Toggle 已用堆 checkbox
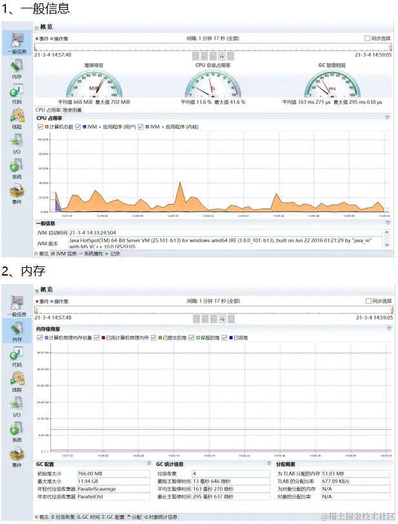Image resolution: width=398 pixels, height=524 pixels. [224, 338]
